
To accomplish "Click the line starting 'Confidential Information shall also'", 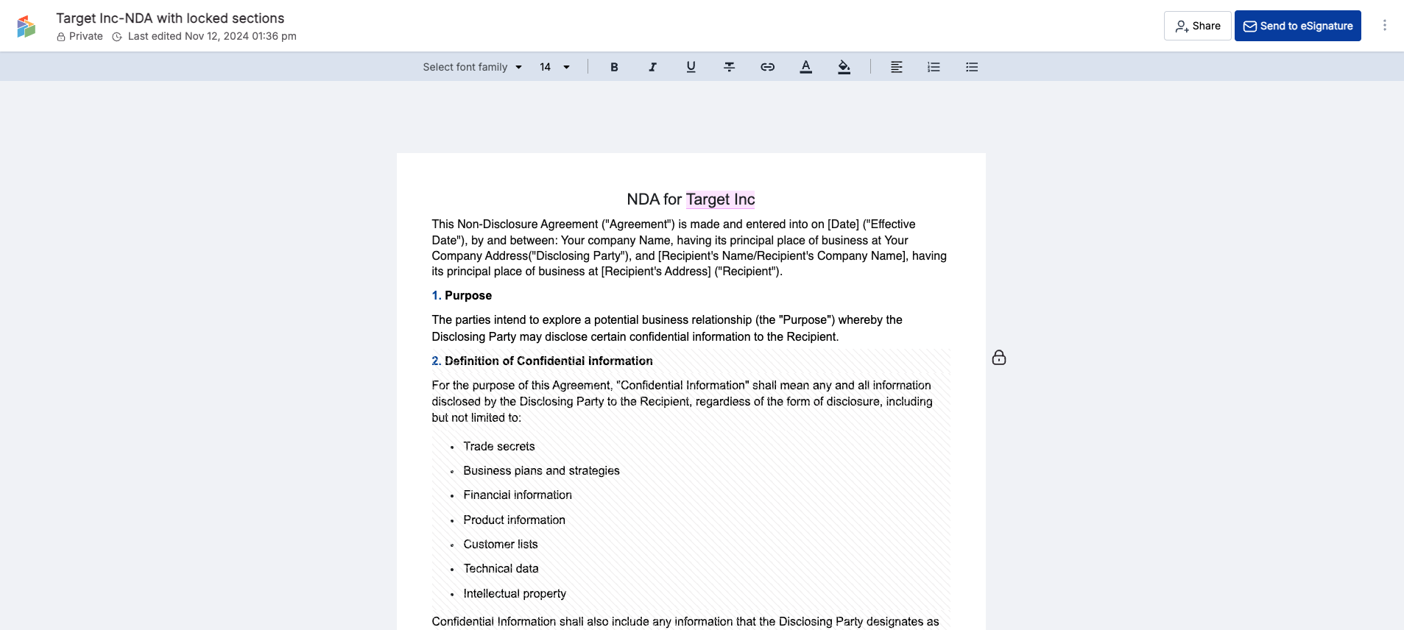I will pyautogui.click(x=685, y=622).
